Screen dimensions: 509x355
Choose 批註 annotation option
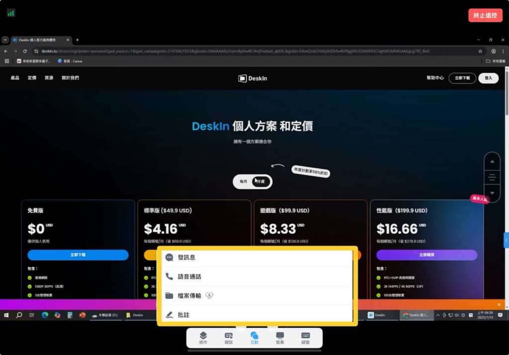point(257,314)
